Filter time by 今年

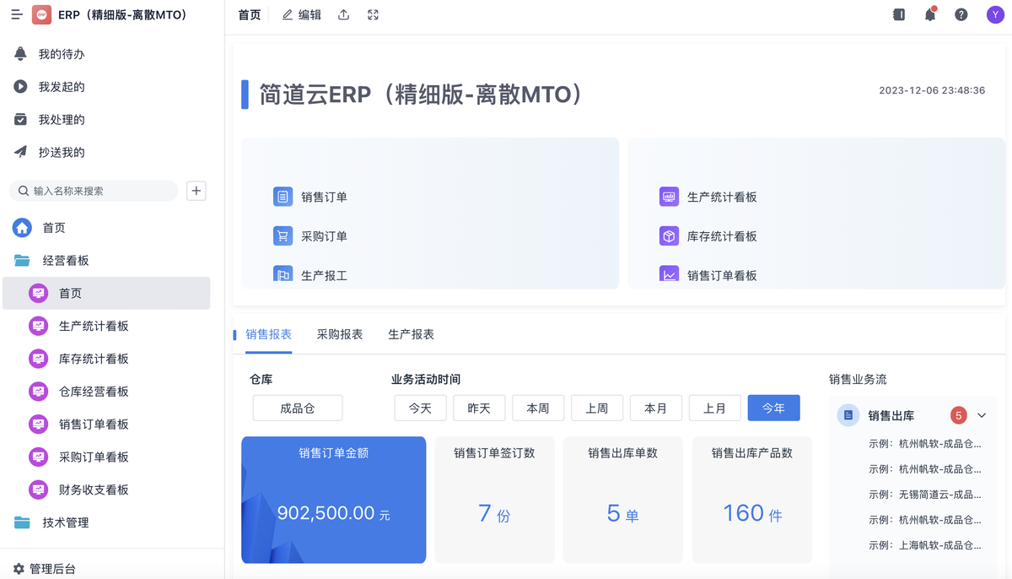pyautogui.click(x=774, y=408)
